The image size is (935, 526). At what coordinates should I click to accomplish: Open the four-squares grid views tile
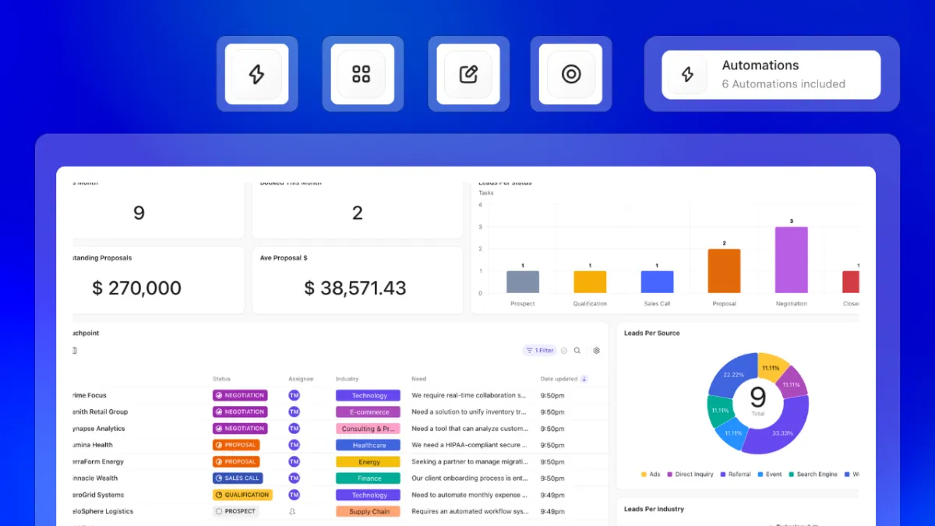click(x=362, y=74)
